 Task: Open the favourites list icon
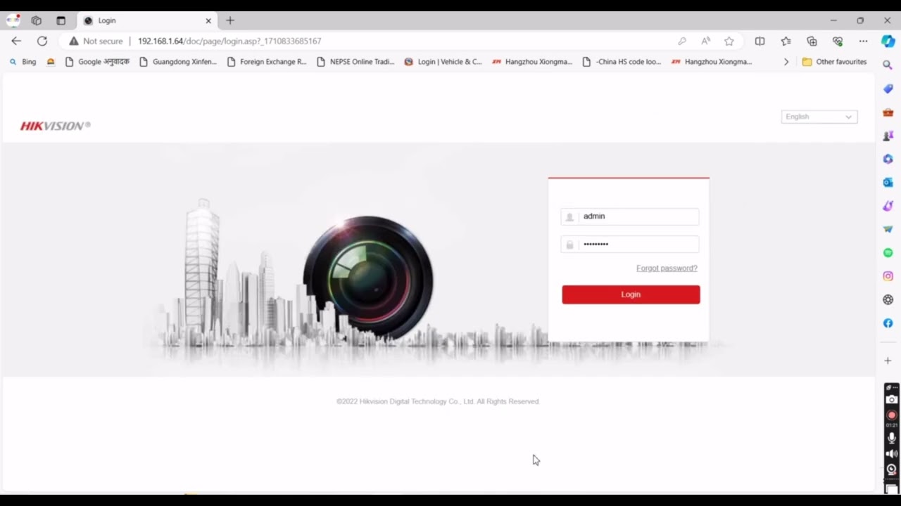coord(786,41)
